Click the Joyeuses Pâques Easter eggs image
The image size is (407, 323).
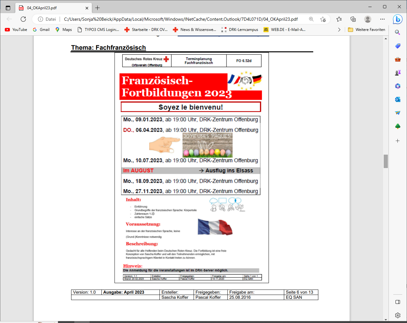pos(207,145)
